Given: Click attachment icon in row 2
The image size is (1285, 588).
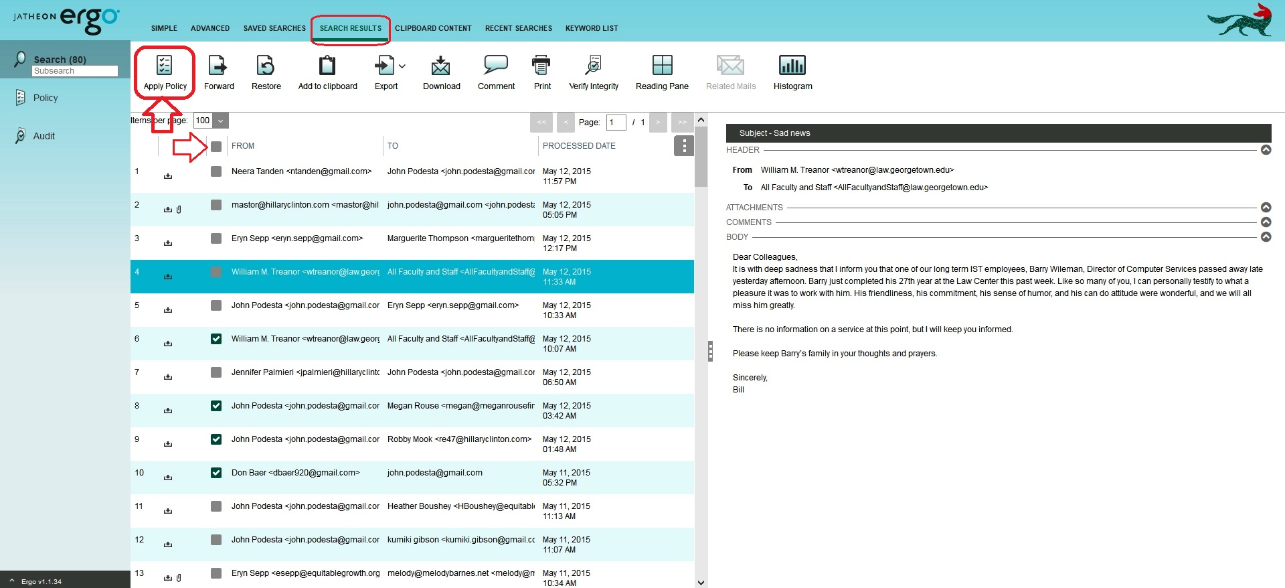Looking at the screenshot, I should coord(179,210).
